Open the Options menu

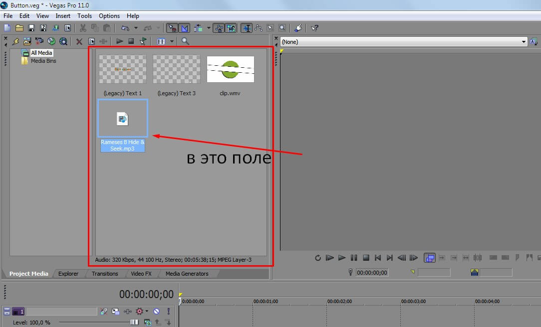pos(109,16)
